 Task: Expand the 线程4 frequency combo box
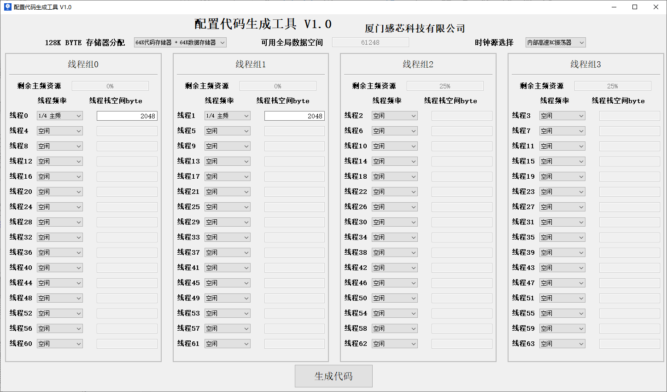(x=60, y=131)
